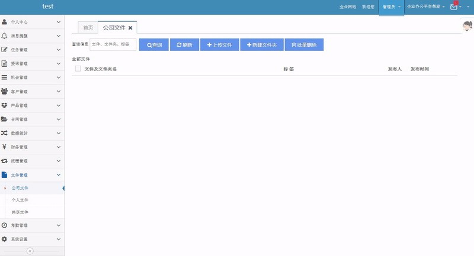474x256 pixels.
Task: Select the 公司文件 tab
Action: 114,28
